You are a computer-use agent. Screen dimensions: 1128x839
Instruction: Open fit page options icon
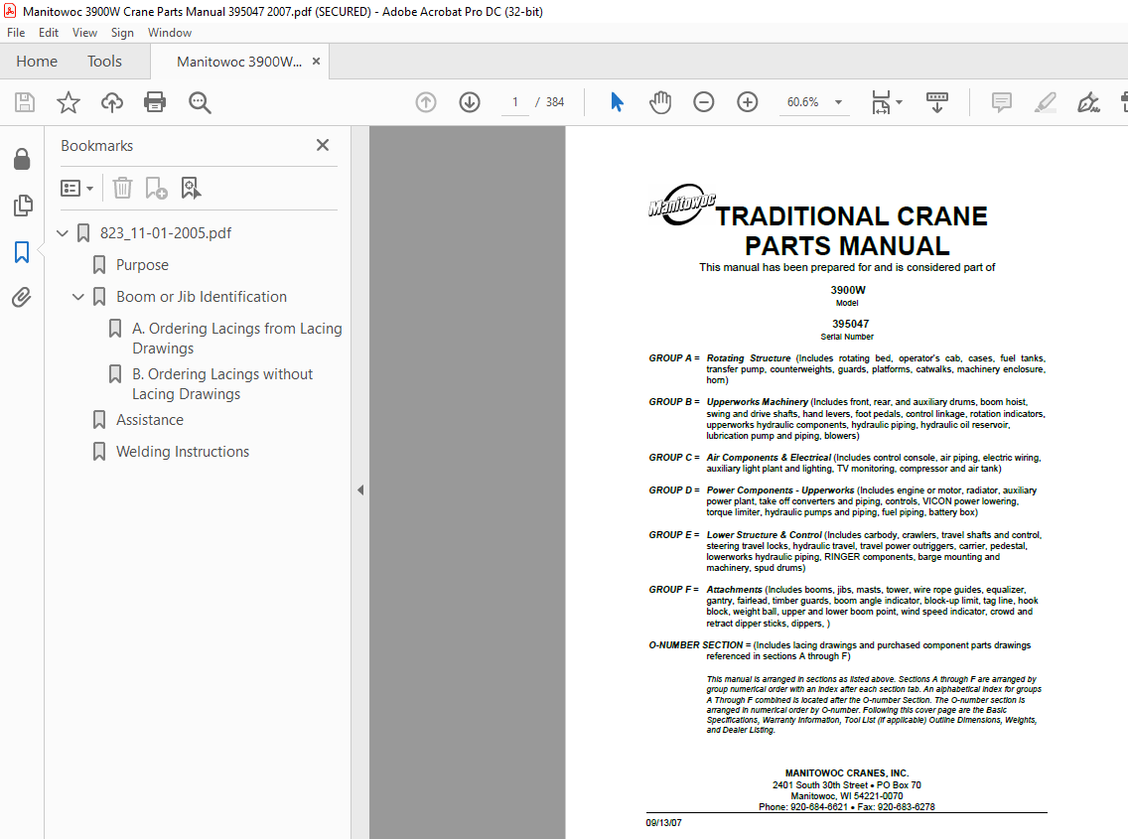coord(887,102)
